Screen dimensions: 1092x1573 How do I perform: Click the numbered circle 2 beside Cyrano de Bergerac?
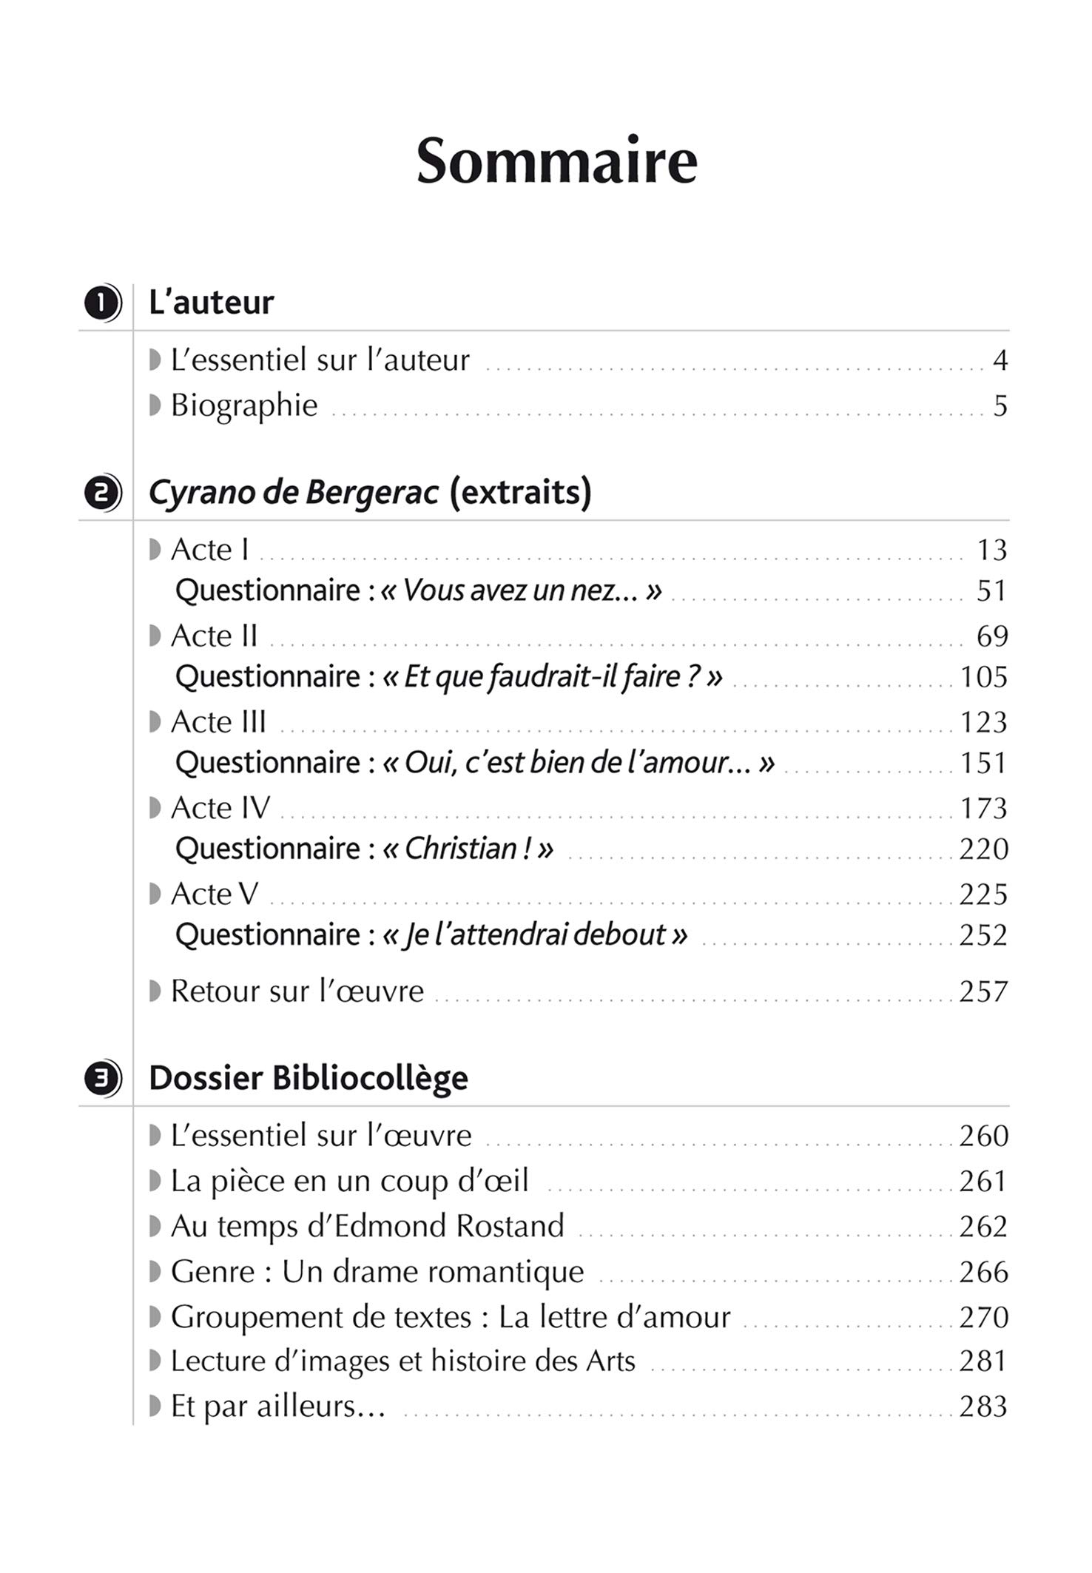[x=102, y=493]
